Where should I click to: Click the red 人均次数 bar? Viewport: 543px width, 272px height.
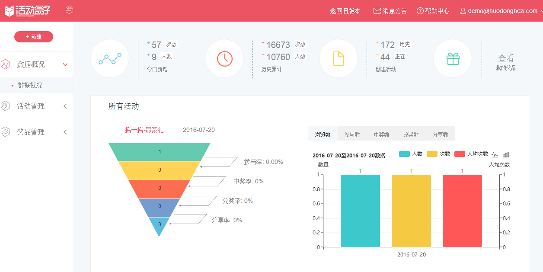[x=462, y=211]
